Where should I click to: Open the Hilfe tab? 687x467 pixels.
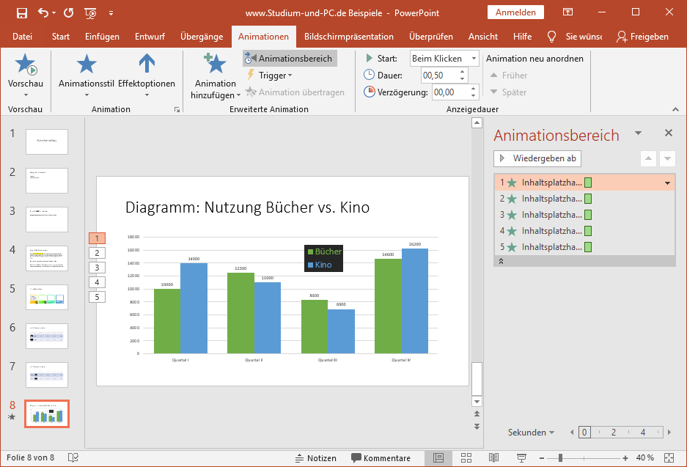click(522, 37)
